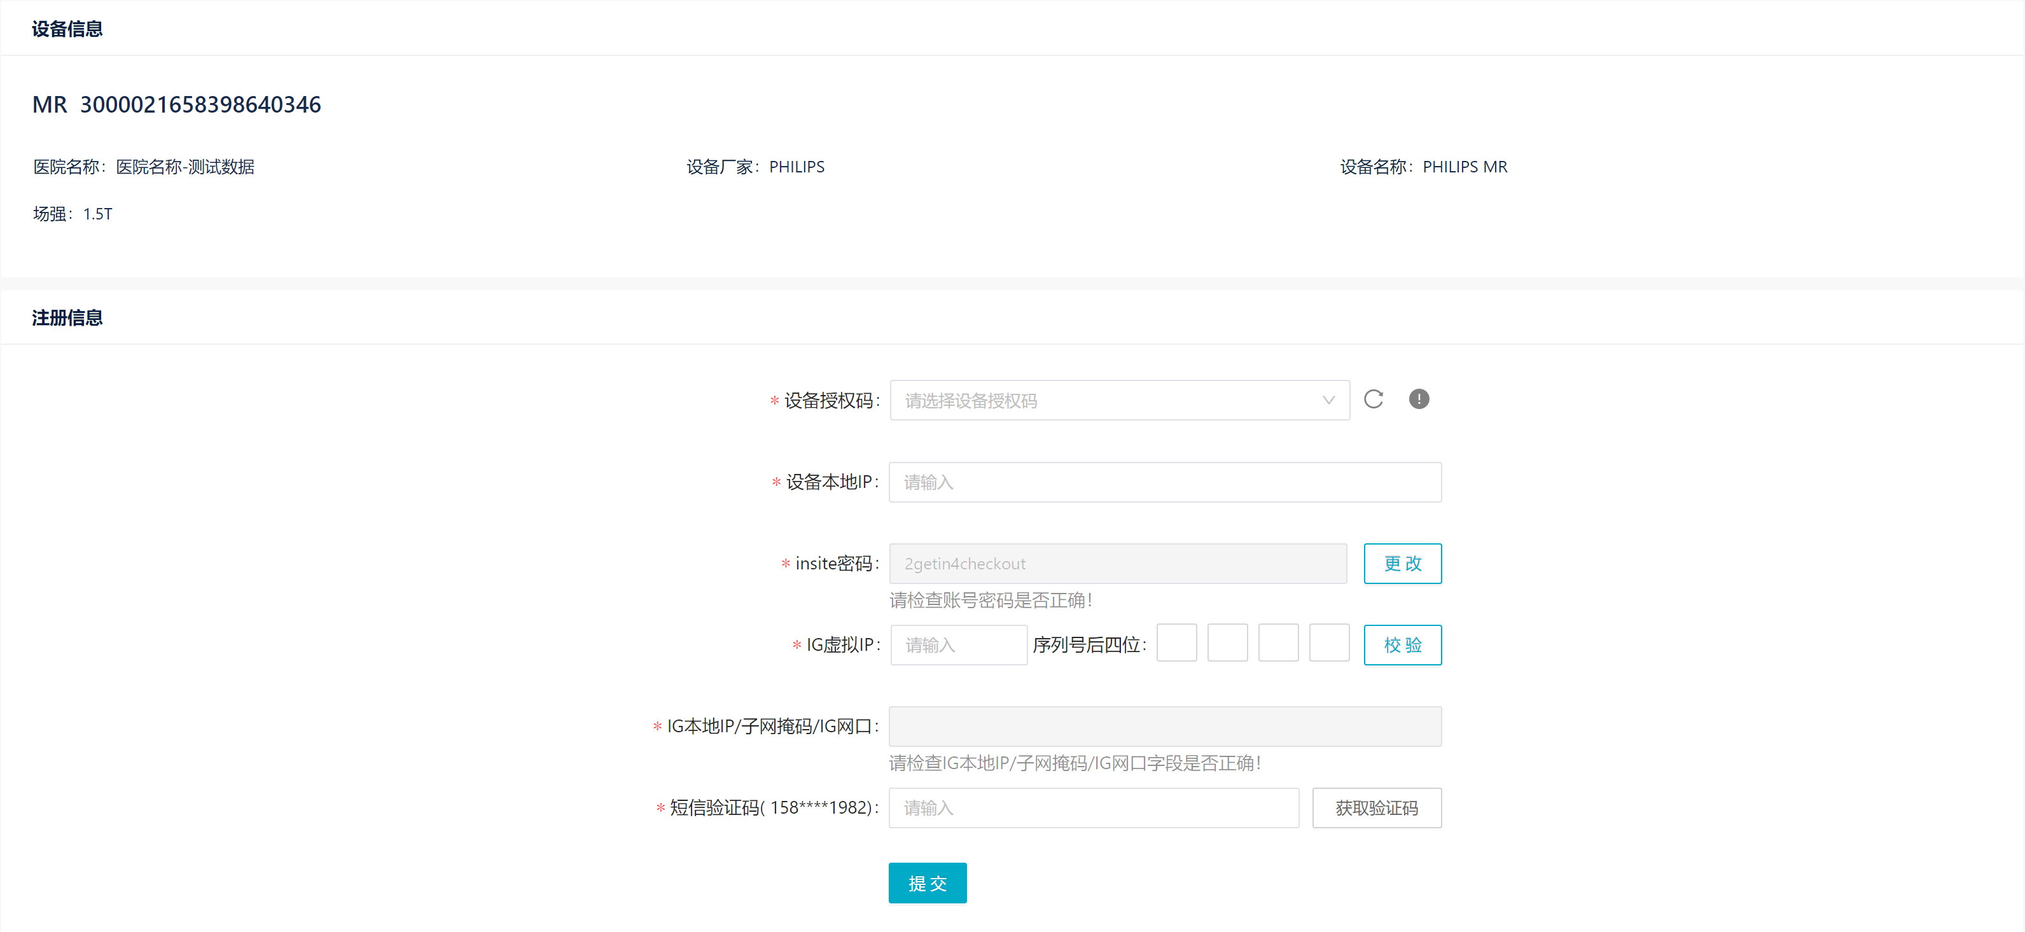Refresh the 设备授权码 list with the reload icon
The height and width of the screenshot is (932, 2025).
click(x=1374, y=400)
